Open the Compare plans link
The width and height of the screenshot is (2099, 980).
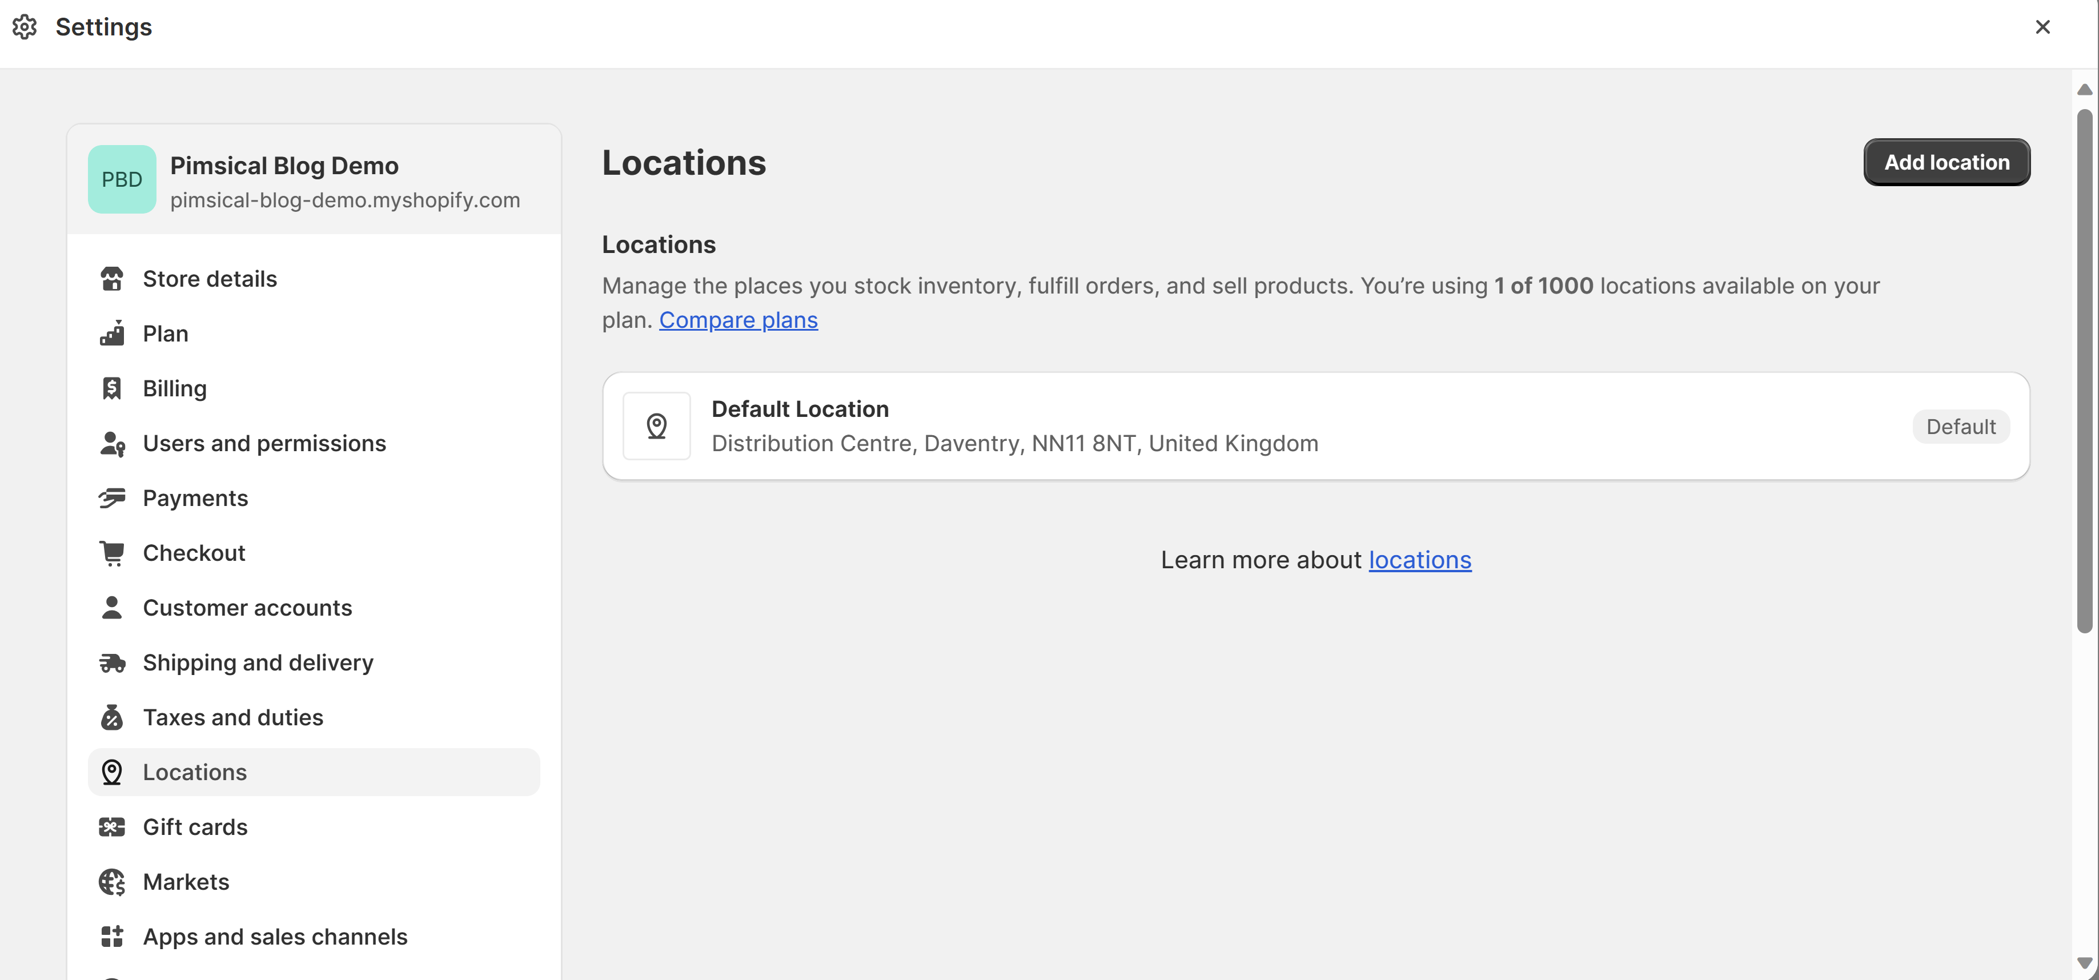737,319
